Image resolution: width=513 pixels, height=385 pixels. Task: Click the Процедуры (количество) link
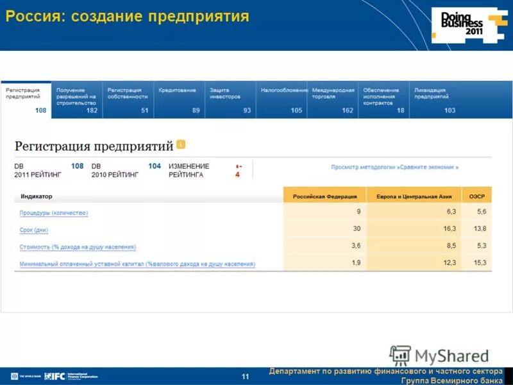[54, 213]
